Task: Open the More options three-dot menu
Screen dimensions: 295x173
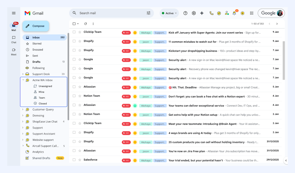Action: 93,24
